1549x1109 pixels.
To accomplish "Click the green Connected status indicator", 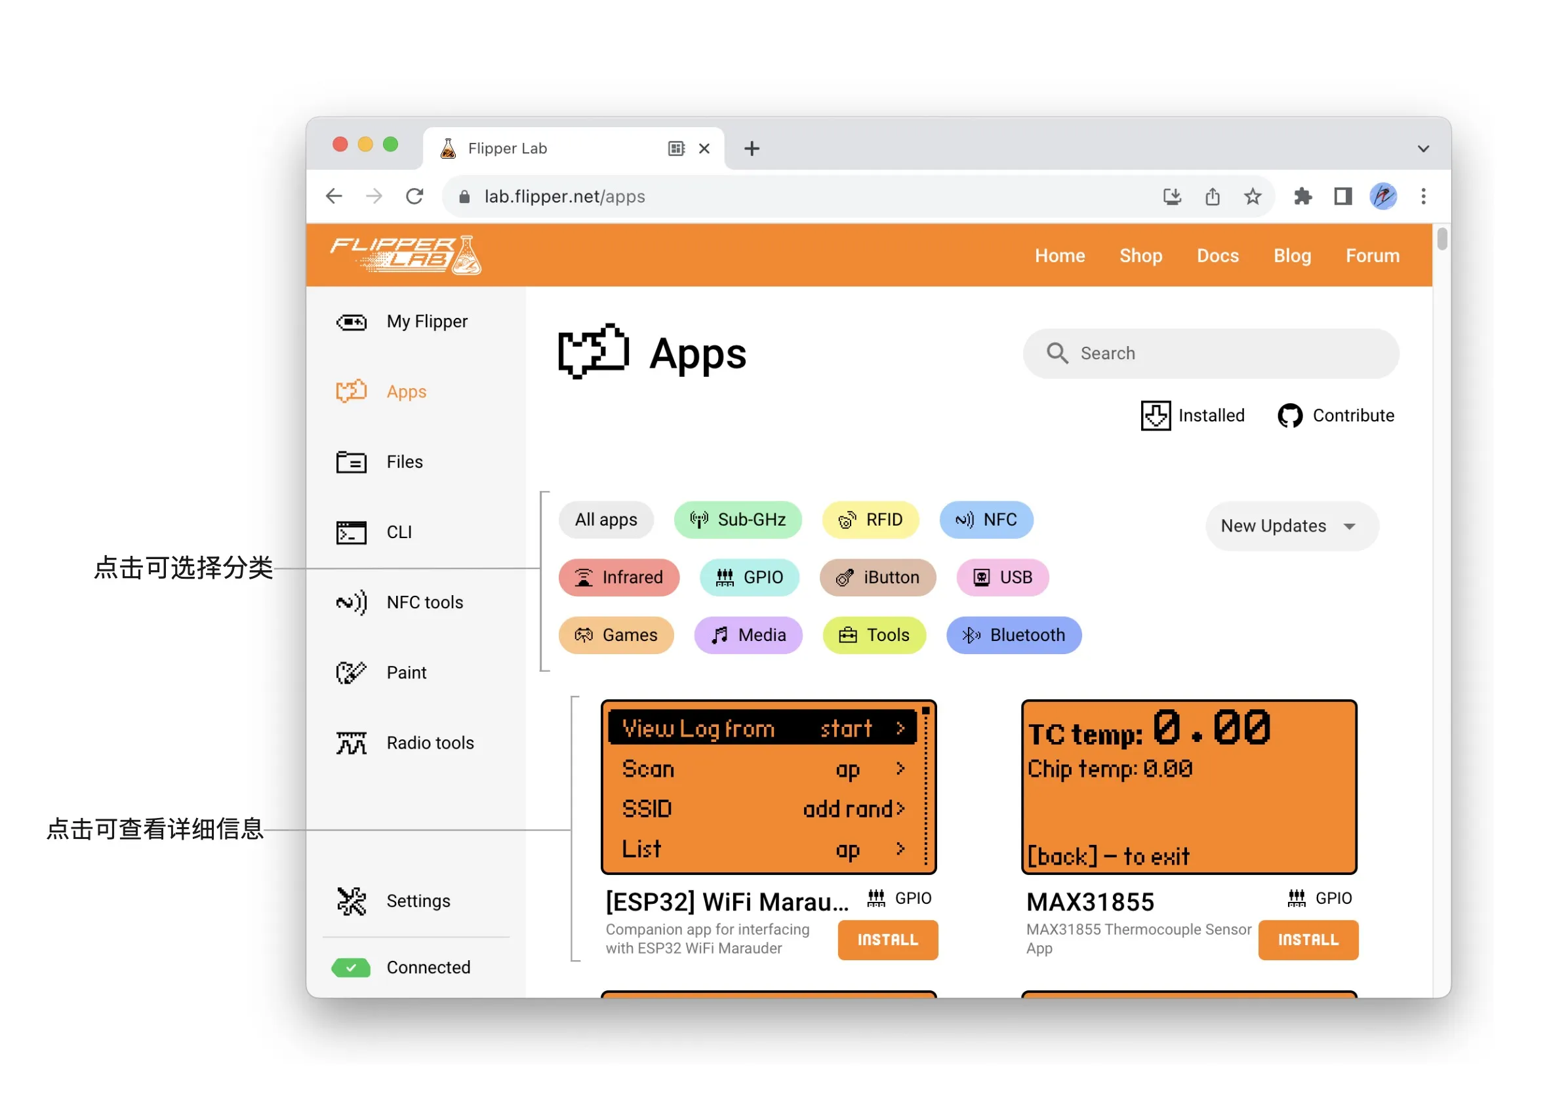I will 351,967.
